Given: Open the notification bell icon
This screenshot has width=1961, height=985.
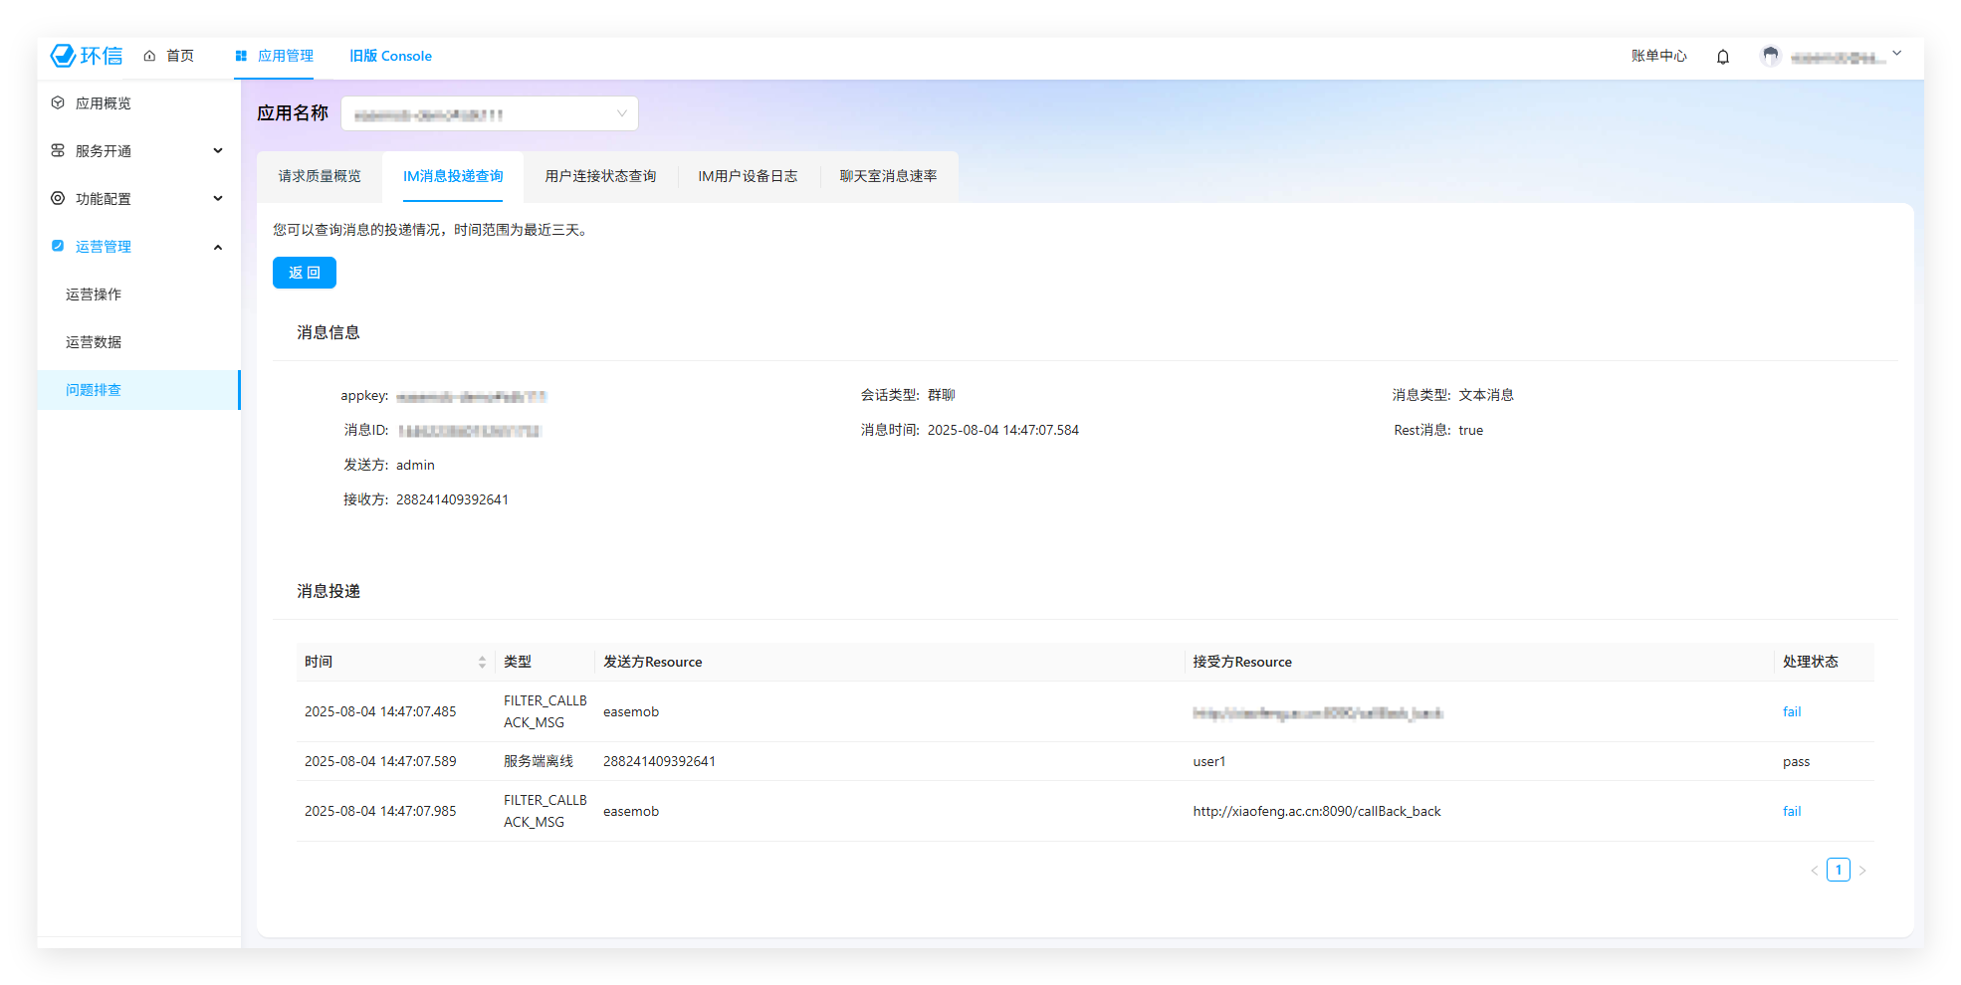Looking at the screenshot, I should [x=1722, y=57].
